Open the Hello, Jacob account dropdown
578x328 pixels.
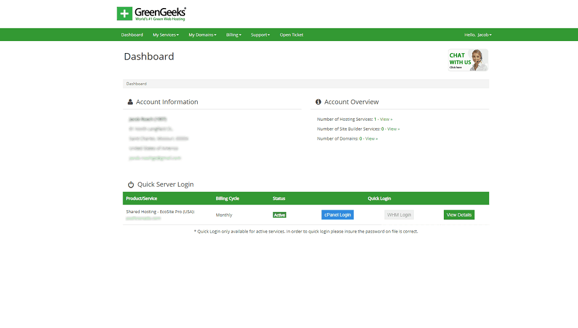tap(478, 35)
